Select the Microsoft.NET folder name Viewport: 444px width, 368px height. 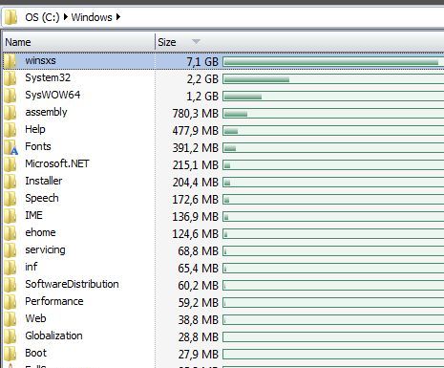tap(57, 163)
